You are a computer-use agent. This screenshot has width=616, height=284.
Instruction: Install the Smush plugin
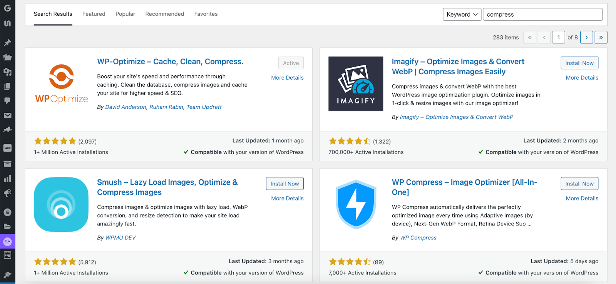coord(285,184)
